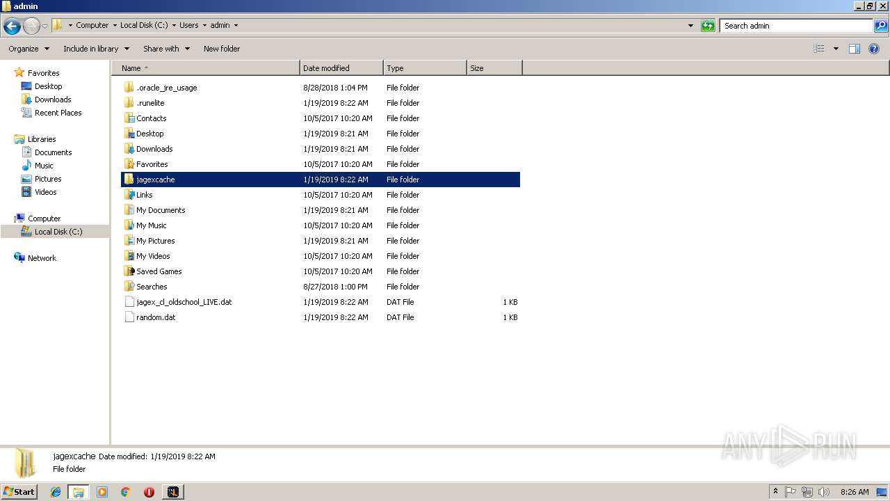Open Pictures library

pyautogui.click(x=48, y=179)
